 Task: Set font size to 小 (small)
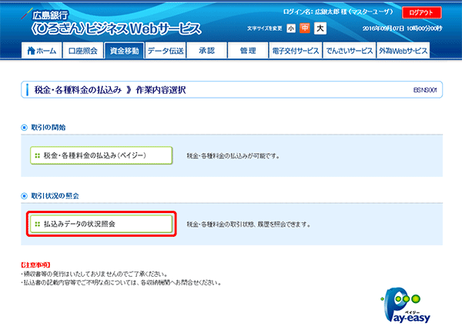coord(291,28)
